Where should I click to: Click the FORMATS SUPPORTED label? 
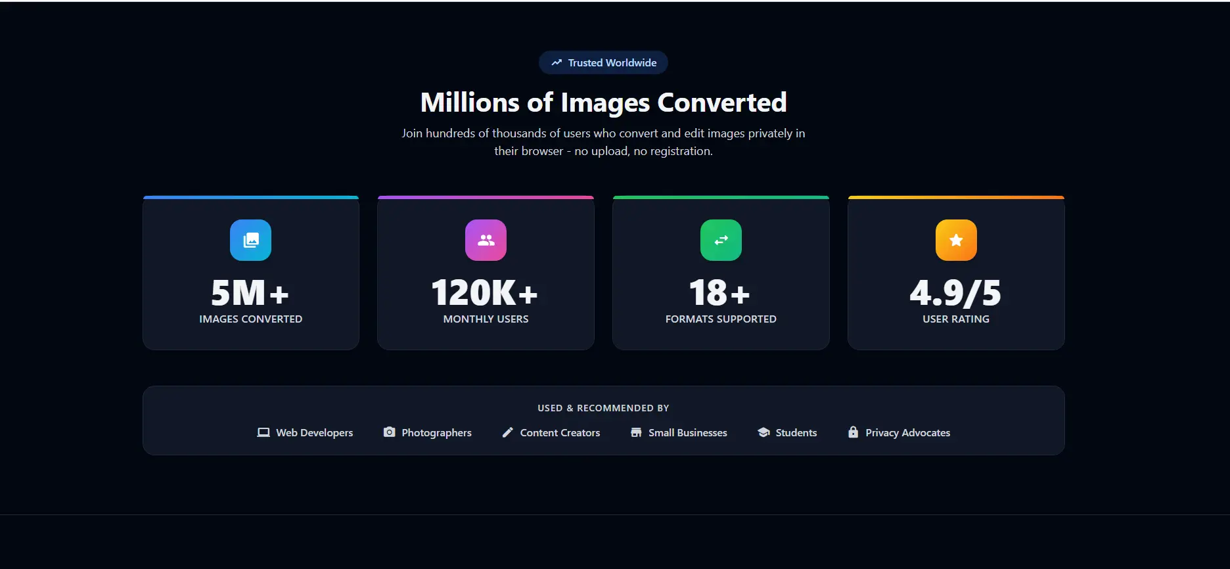point(721,319)
